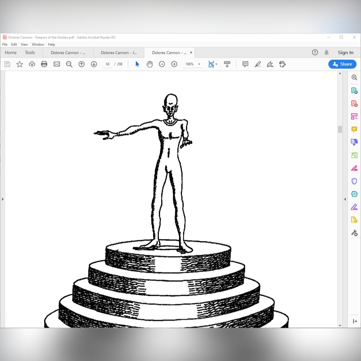Switch to Dolores Cannon - J... tab
This screenshot has height=361, width=361.
[x=119, y=53]
